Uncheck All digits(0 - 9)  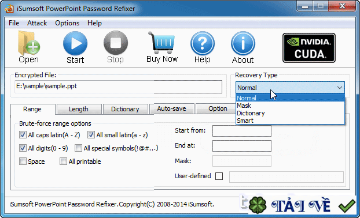pos(23,148)
